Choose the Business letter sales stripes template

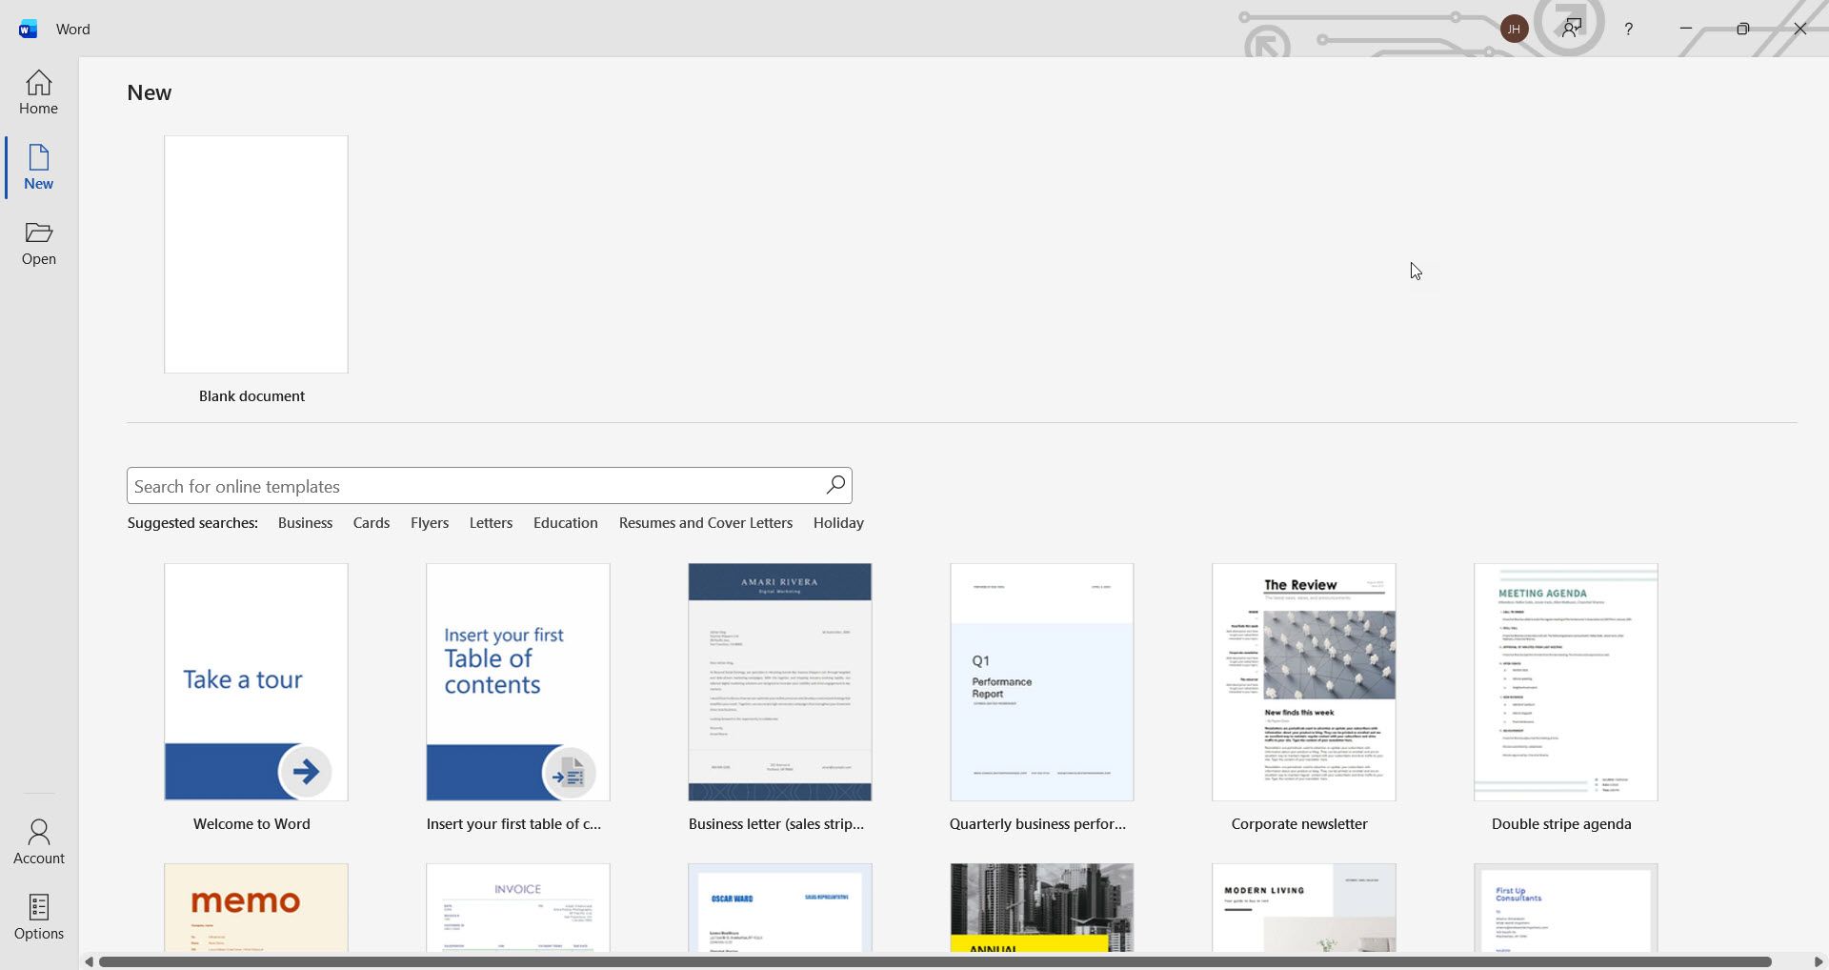pyautogui.click(x=780, y=682)
